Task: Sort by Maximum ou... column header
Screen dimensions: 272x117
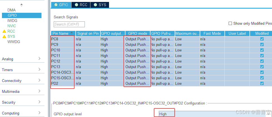Action: pyautogui.click(x=187, y=33)
